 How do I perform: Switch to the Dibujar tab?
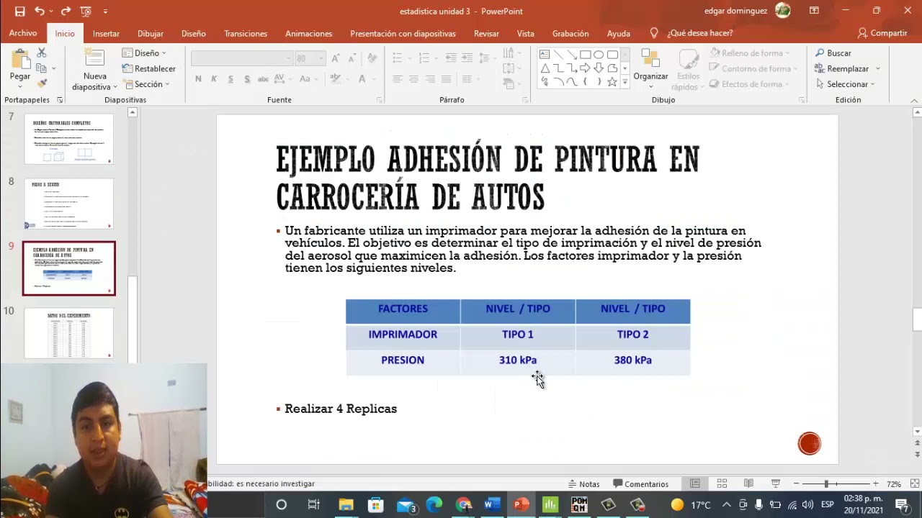click(150, 33)
